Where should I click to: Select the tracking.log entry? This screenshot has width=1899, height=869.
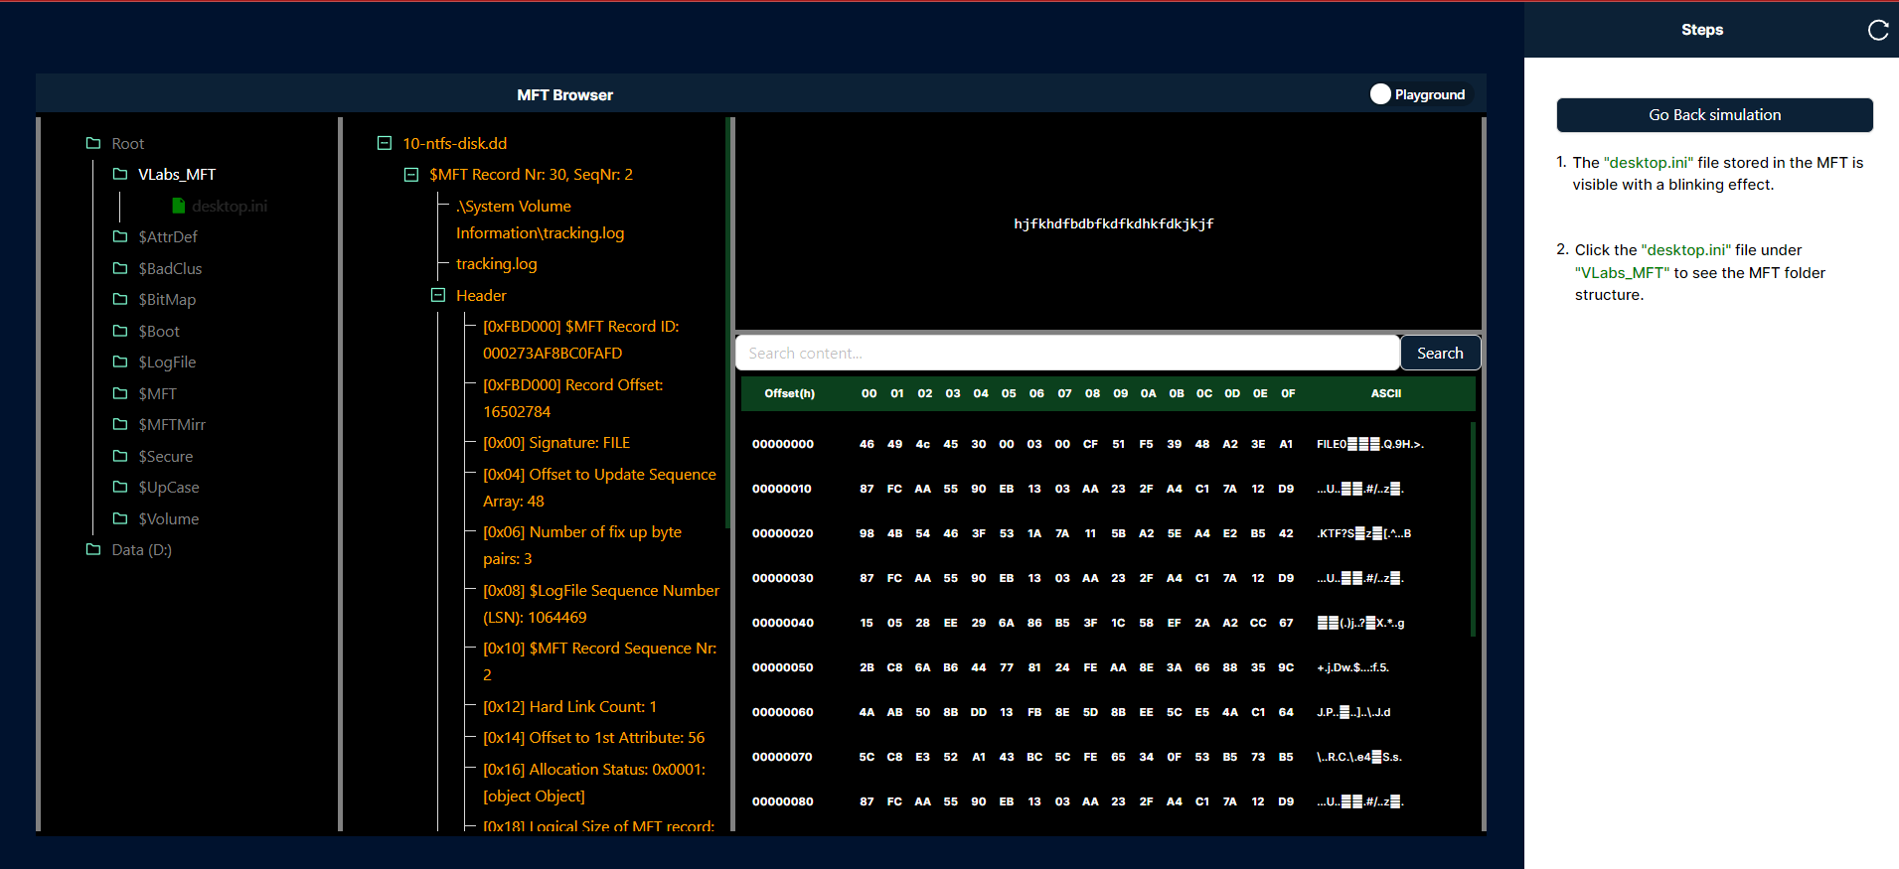[x=496, y=264]
